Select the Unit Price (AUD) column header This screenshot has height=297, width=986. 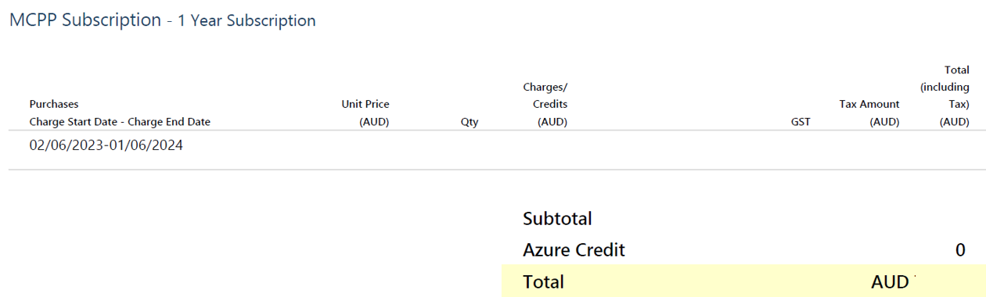click(x=365, y=113)
